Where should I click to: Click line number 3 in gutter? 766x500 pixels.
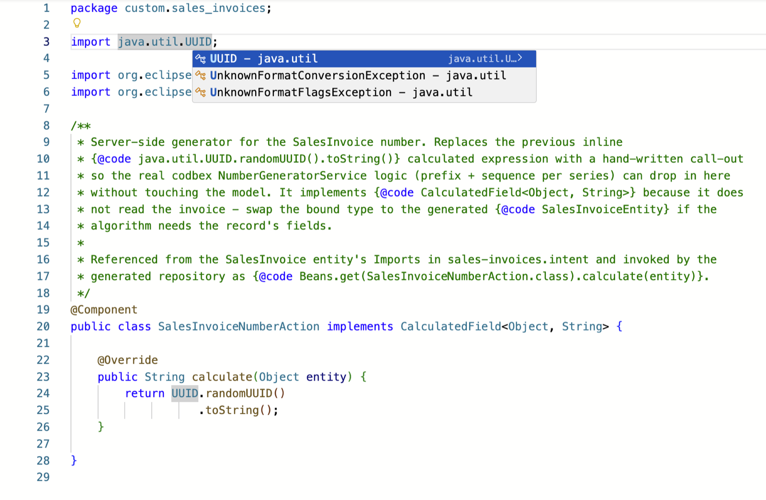coord(46,42)
